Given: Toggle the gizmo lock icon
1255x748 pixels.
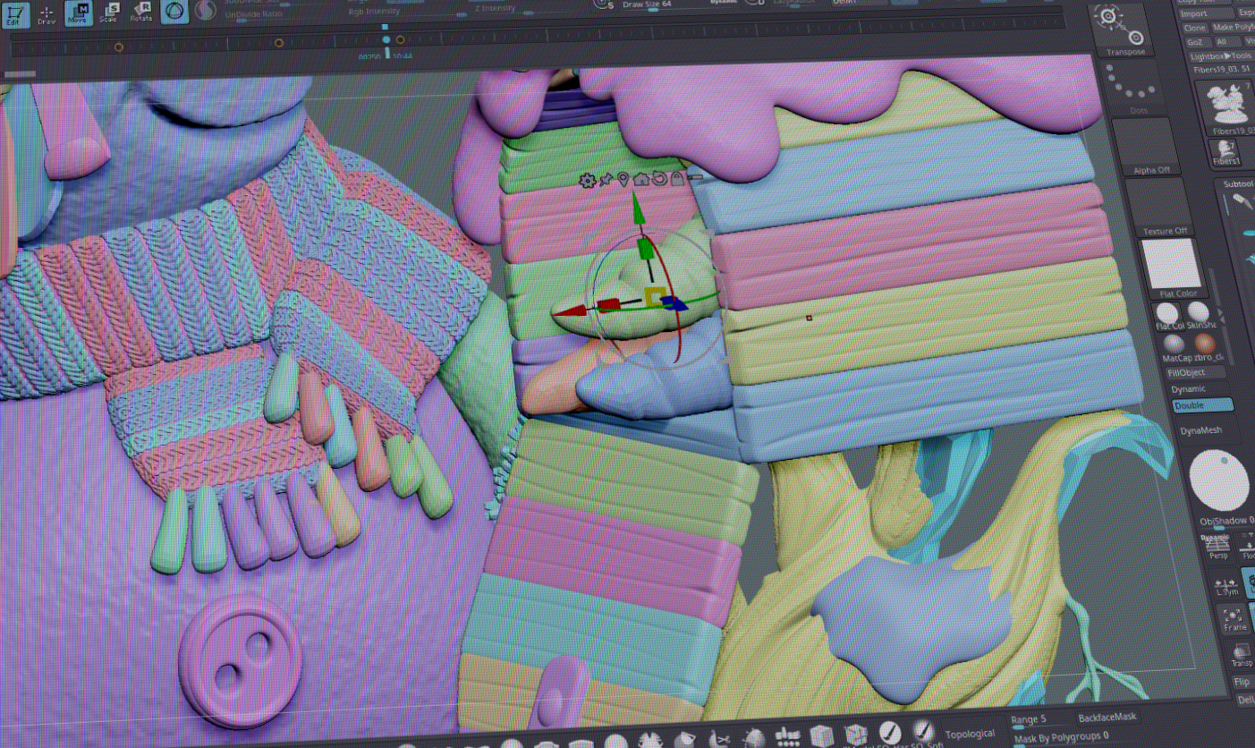Looking at the screenshot, I should (677, 178).
